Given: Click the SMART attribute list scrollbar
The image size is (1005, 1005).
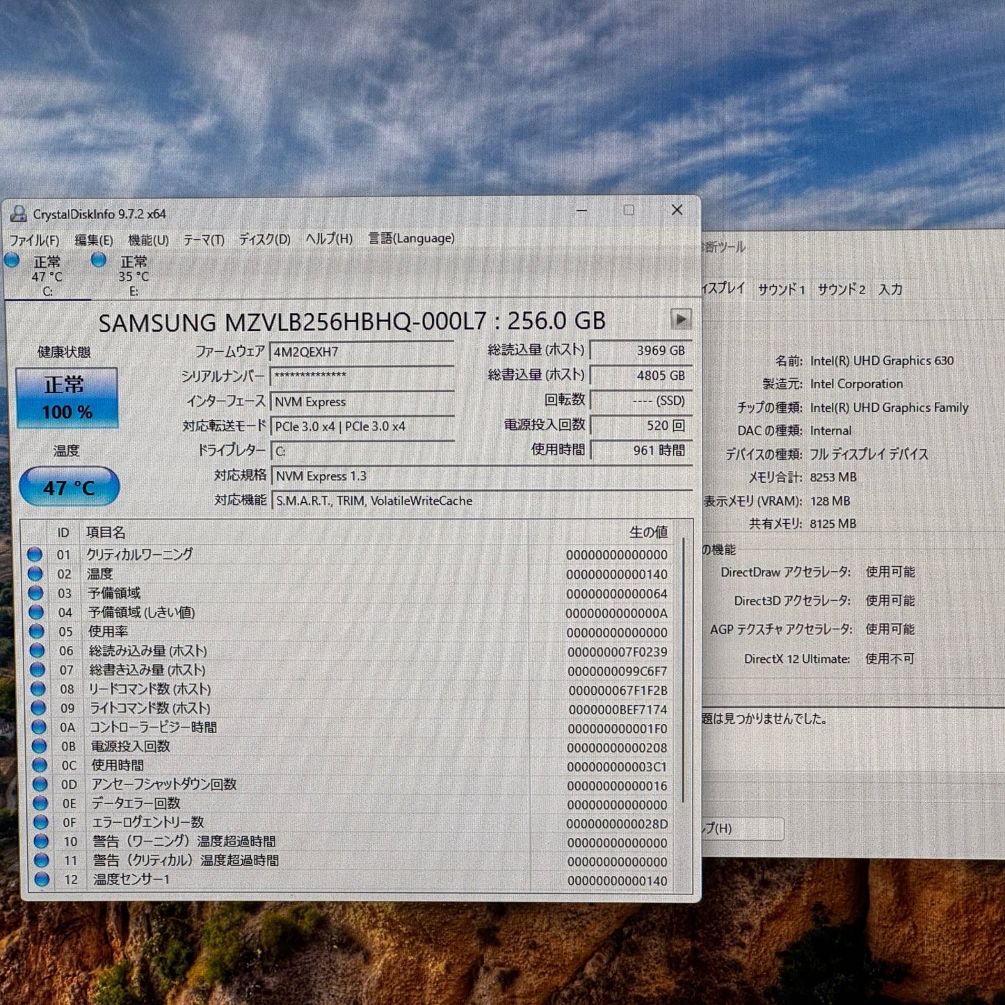Looking at the screenshot, I should click(683, 671).
